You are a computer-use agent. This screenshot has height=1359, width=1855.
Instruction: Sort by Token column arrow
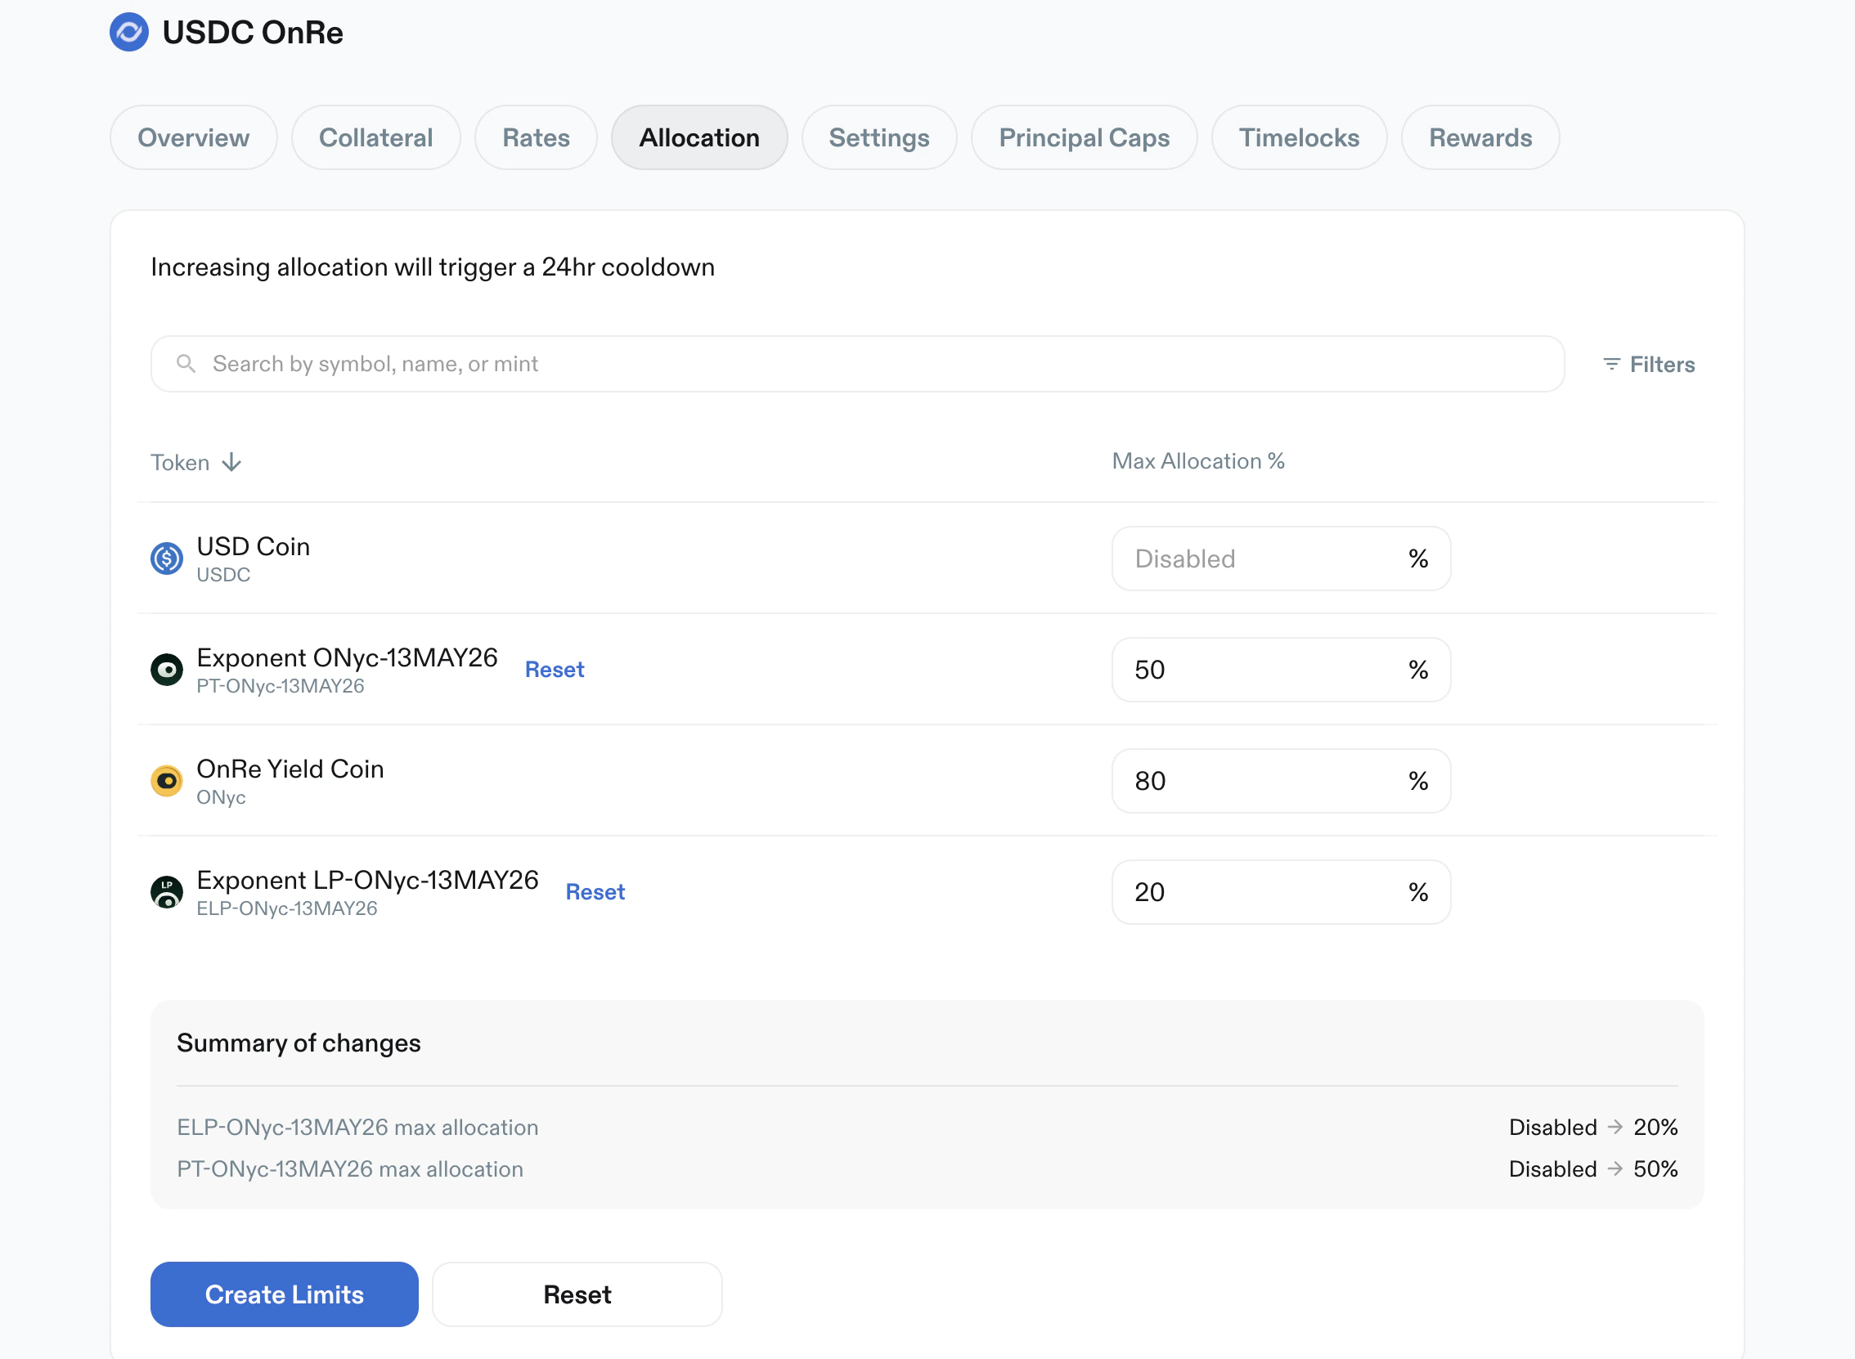[x=232, y=462]
